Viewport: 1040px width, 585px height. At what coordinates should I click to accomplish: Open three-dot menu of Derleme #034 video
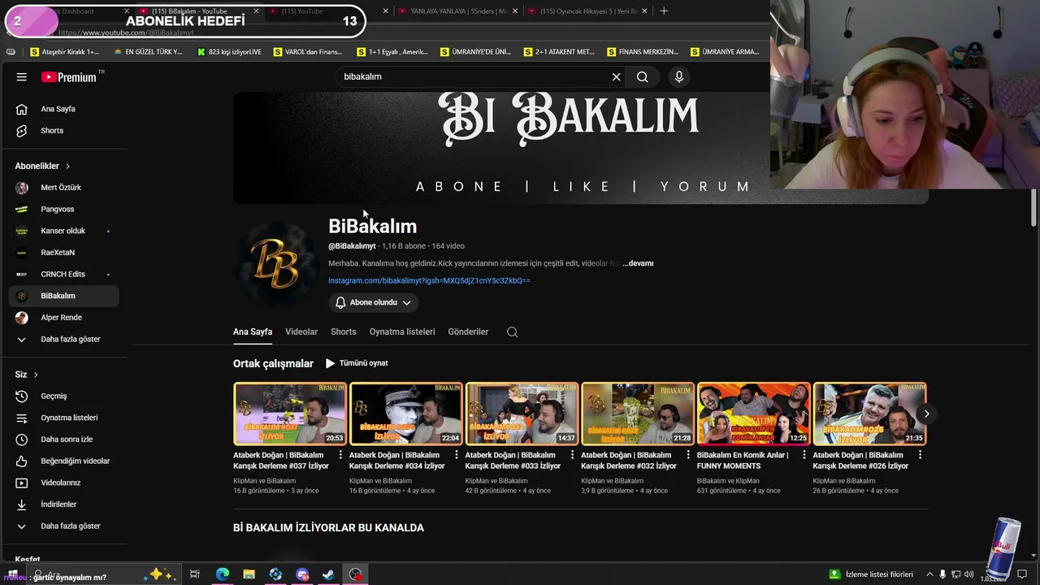[457, 456]
